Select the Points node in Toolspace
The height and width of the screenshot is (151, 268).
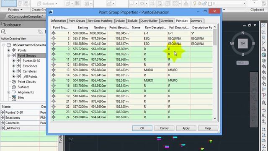[x=22, y=50]
